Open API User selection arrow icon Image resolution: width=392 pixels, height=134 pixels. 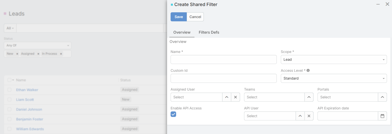[300, 116]
